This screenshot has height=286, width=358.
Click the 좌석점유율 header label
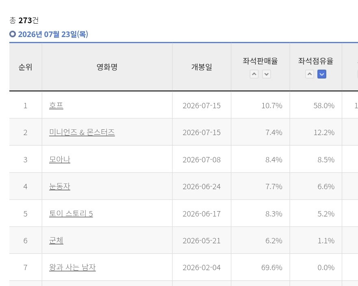point(316,61)
